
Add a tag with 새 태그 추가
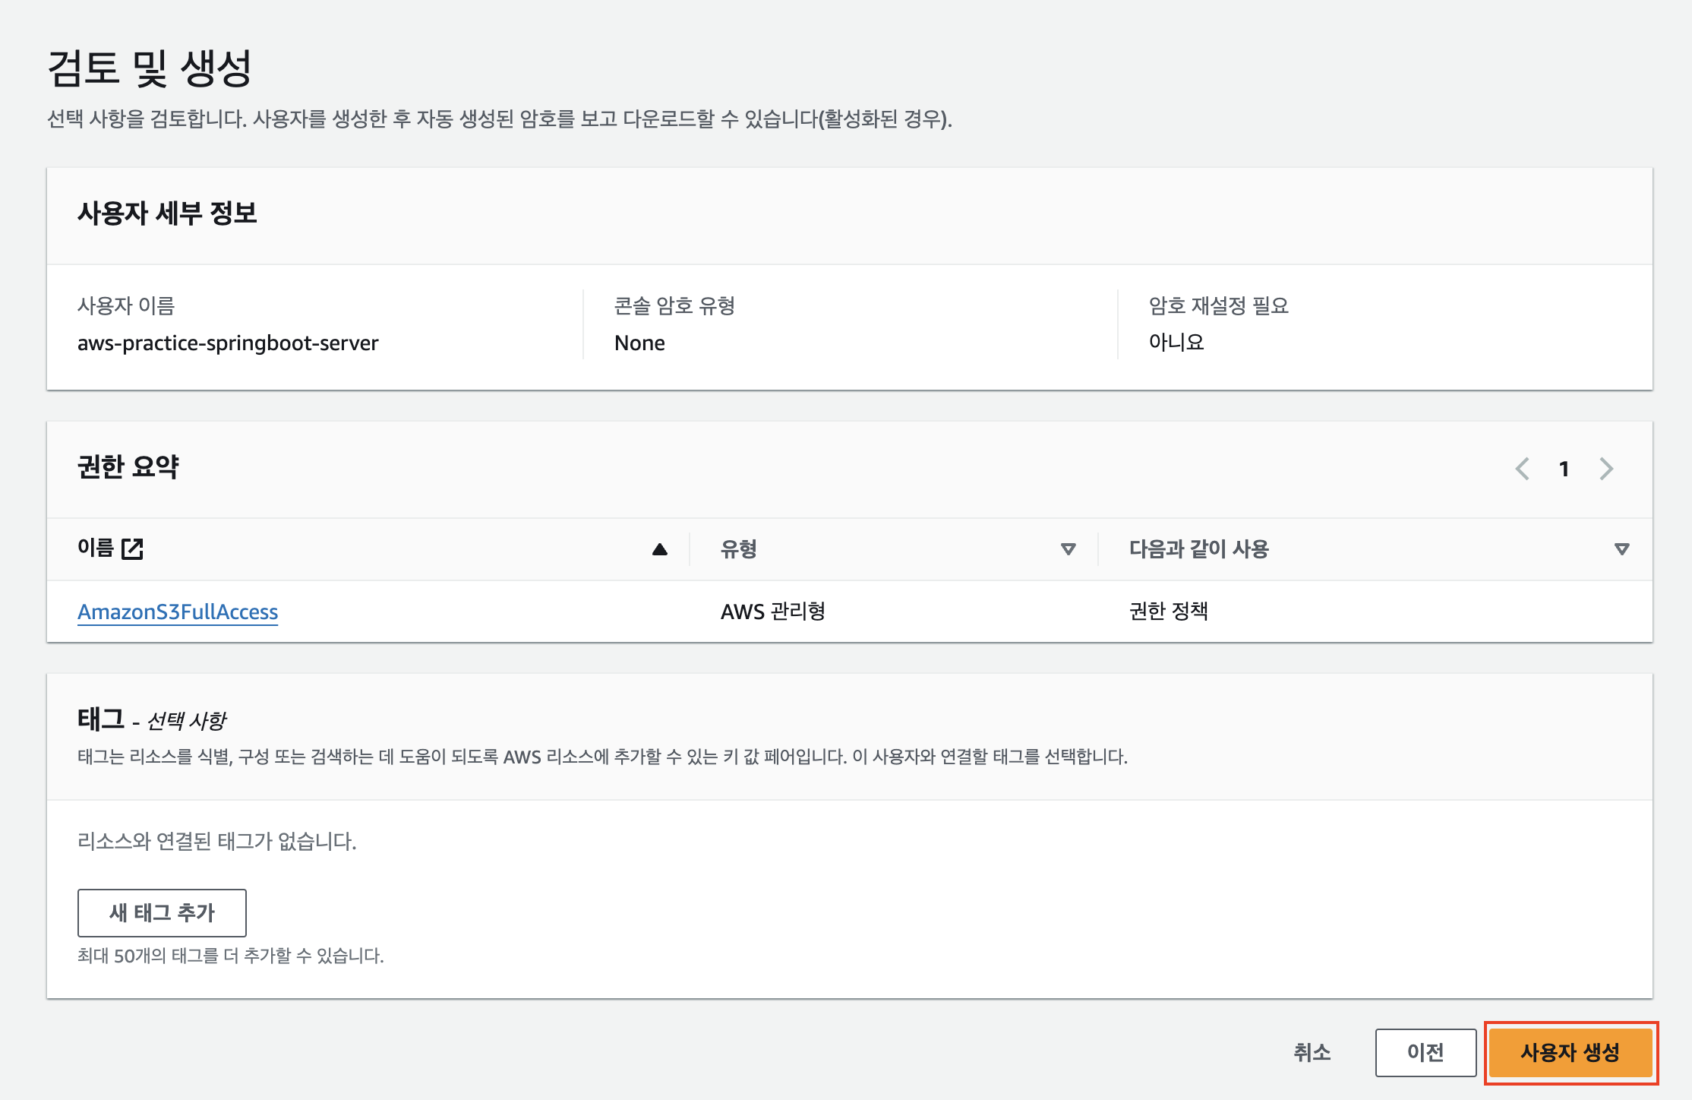click(162, 912)
